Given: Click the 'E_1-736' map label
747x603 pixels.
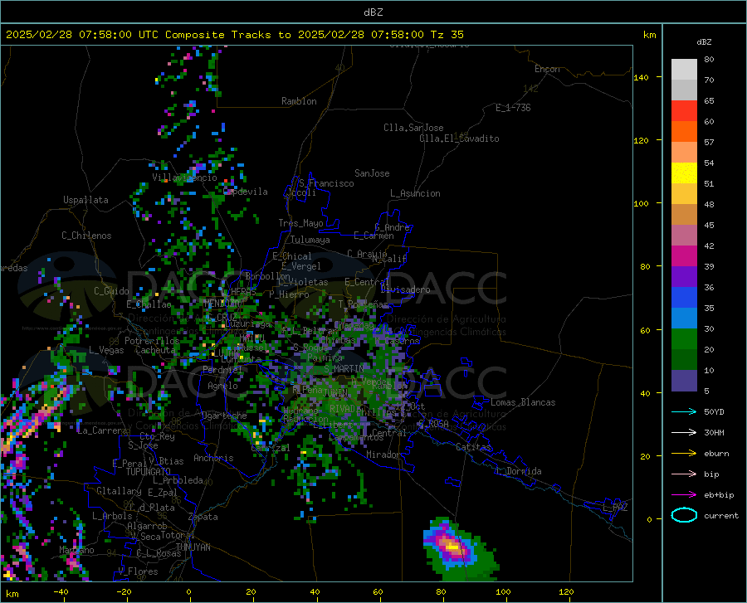Looking at the screenshot, I should pyautogui.click(x=513, y=108).
